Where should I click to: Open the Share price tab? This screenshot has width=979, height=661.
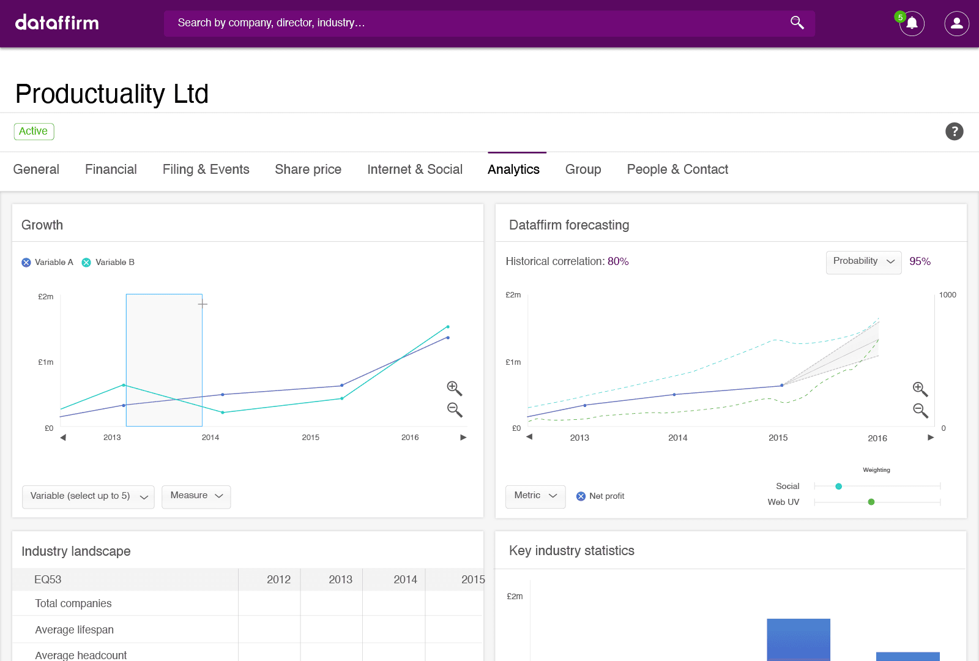click(308, 170)
